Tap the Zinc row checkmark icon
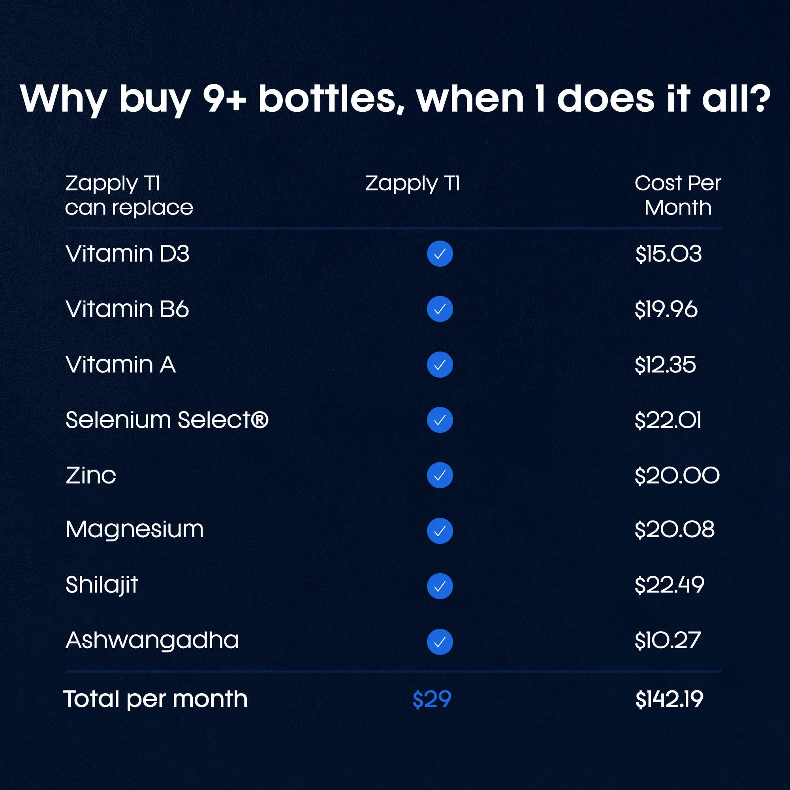The image size is (790, 790). (440, 475)
